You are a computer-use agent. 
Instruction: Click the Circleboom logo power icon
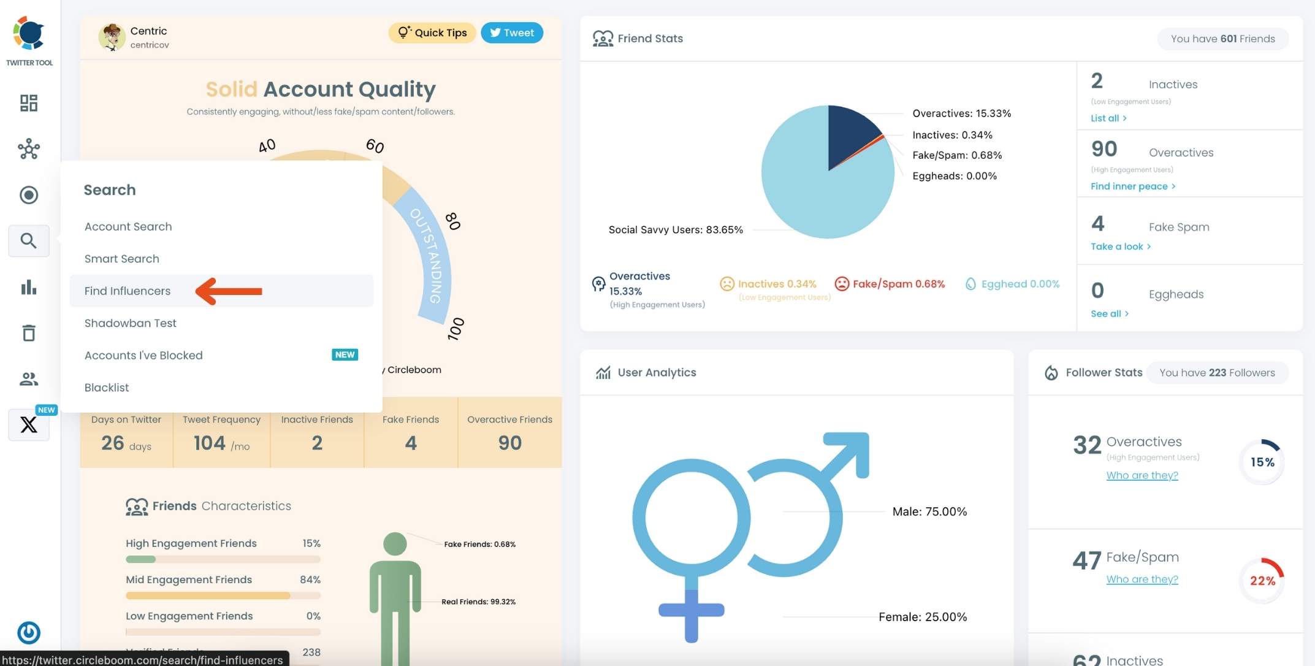[x=28, y=633]
